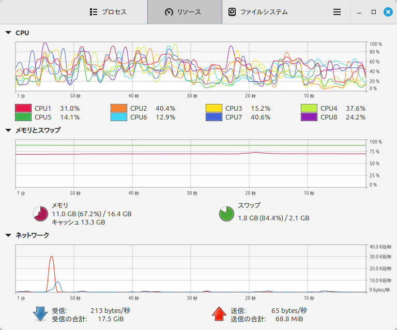The image size is (397, 330).
Task: Open the hamburger main menu
Action: [337, 12]
